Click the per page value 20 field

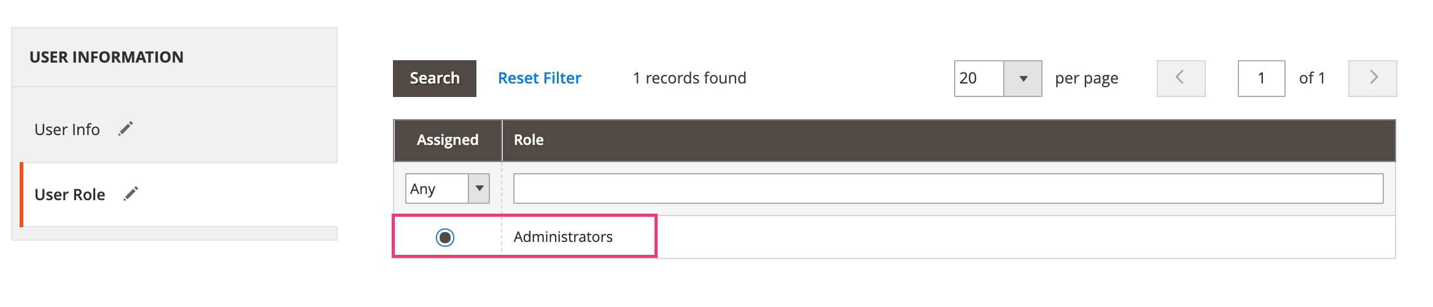point(979,79)
